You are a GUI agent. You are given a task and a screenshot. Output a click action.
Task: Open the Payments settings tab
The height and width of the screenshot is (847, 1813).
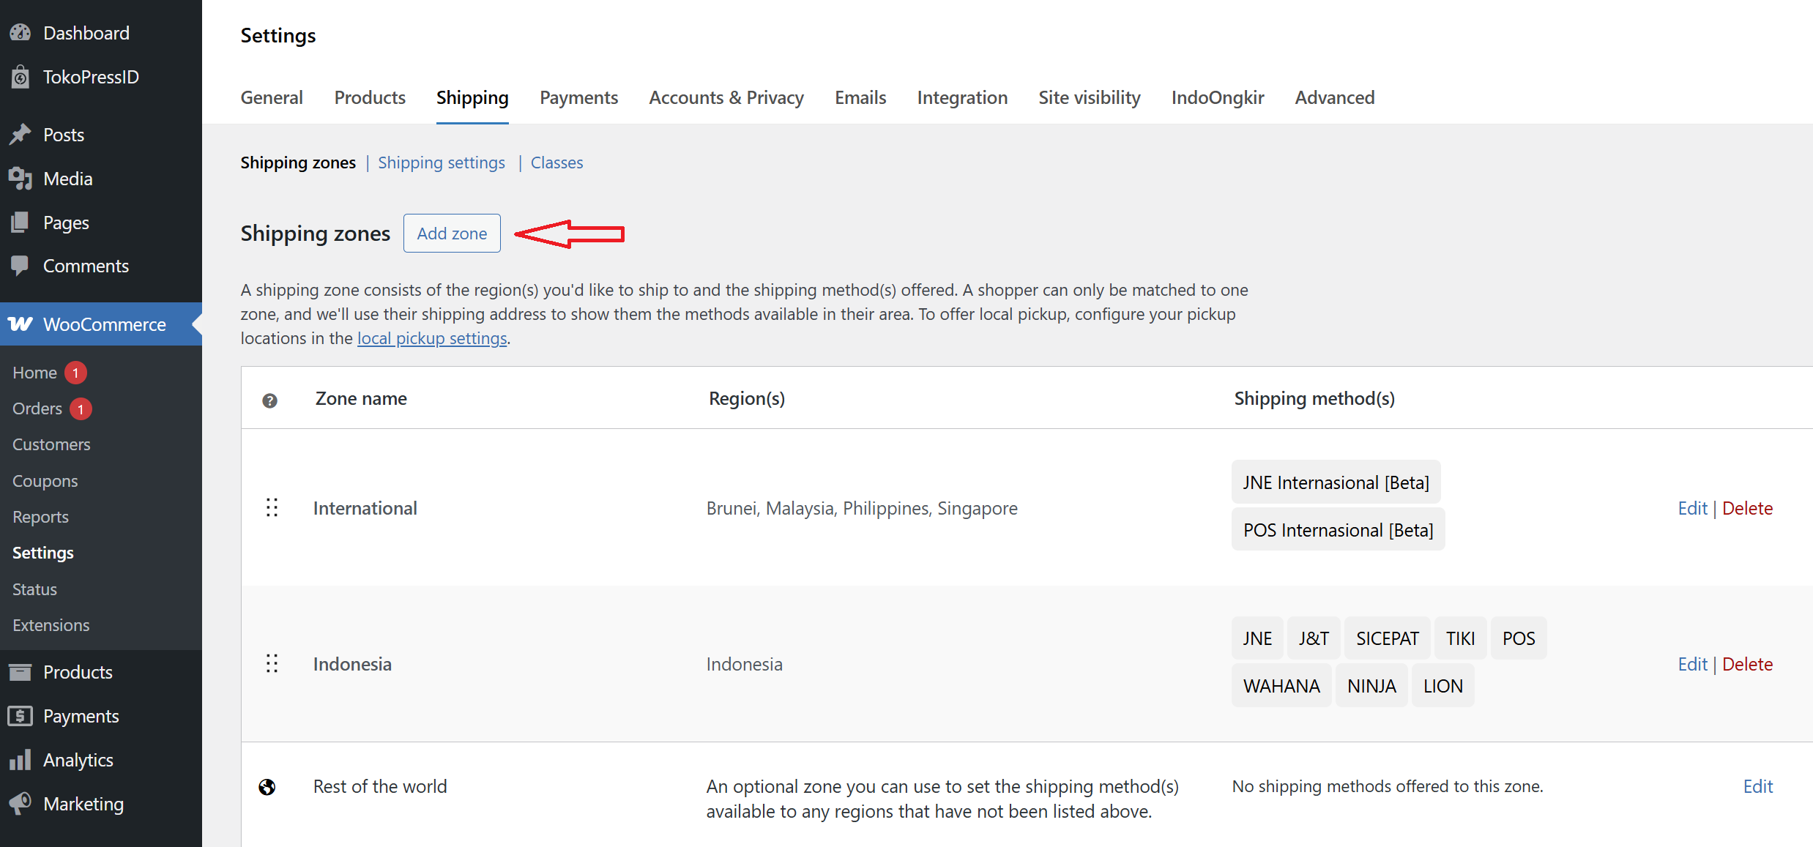click(x=579, y=97)
